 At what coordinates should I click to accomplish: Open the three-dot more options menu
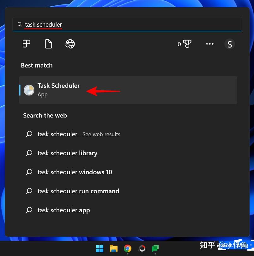210,44
